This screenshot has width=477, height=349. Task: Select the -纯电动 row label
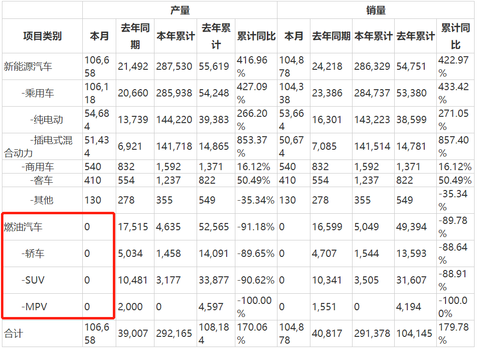(x=46, y=120)
